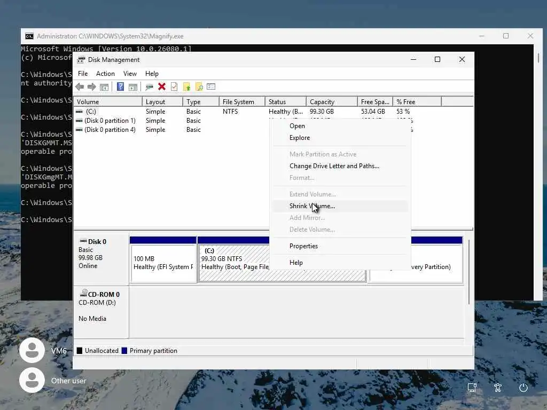Image resolution: width=547 pixels, height=410 pixels.
Task: Click the black Unallocated legend swatch
Action: point(80,351)
